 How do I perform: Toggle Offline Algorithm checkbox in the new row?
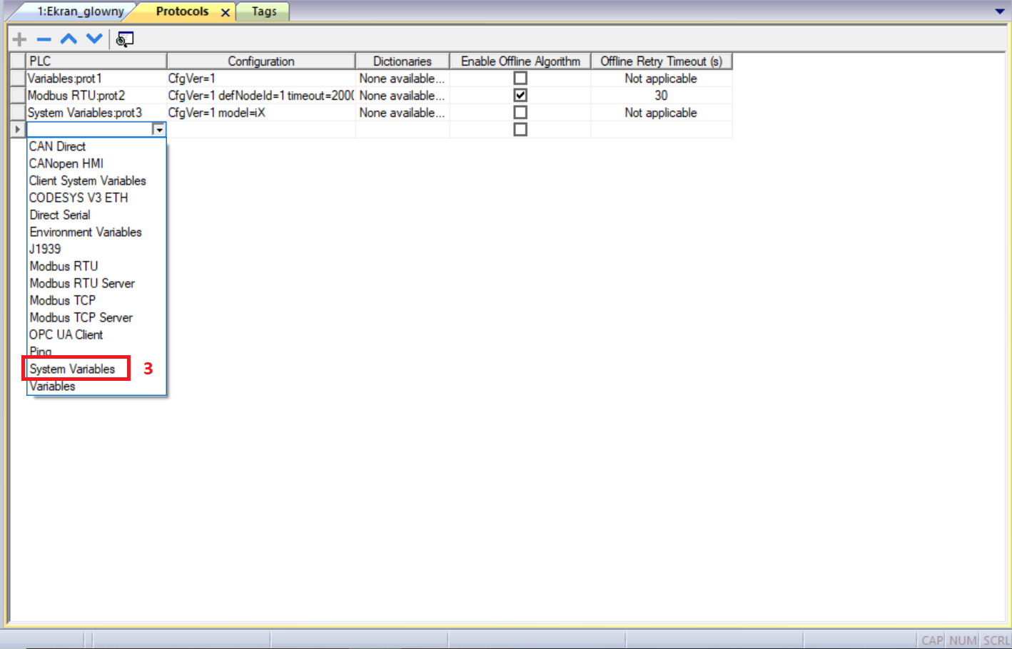click(520, 130)
